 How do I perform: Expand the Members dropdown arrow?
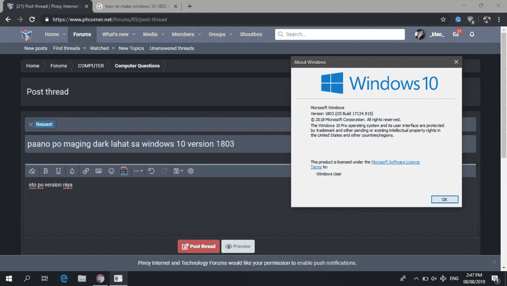click(199, 35)
